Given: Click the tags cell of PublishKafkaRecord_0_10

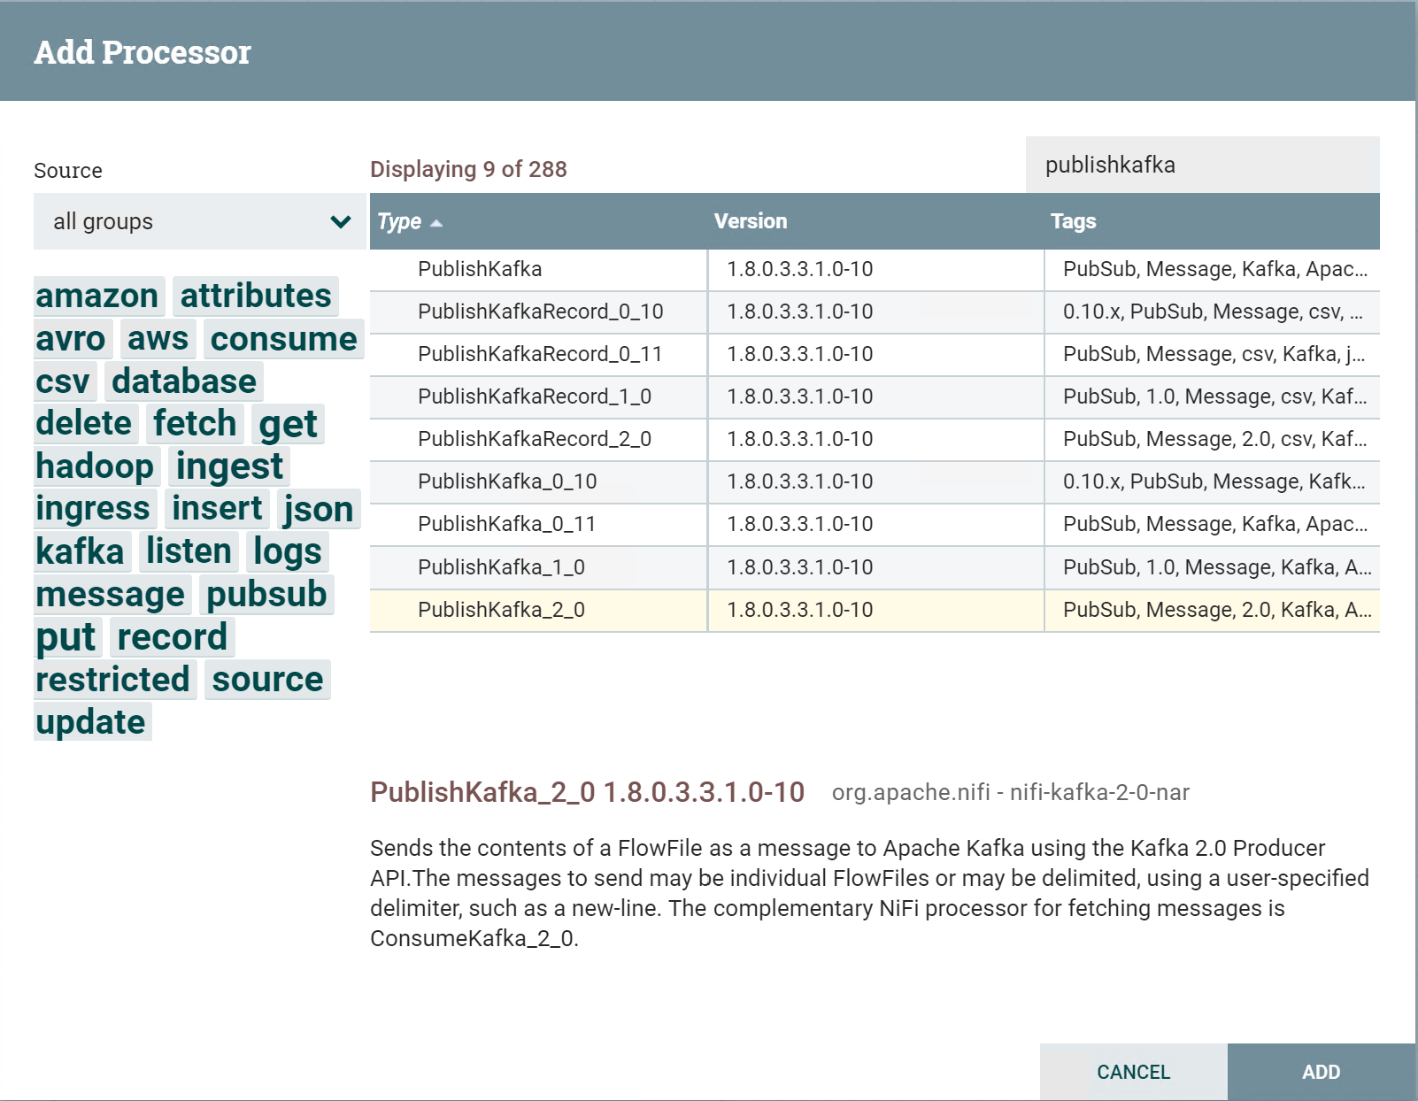Looking at the screenshot, I should [1213, 312].
